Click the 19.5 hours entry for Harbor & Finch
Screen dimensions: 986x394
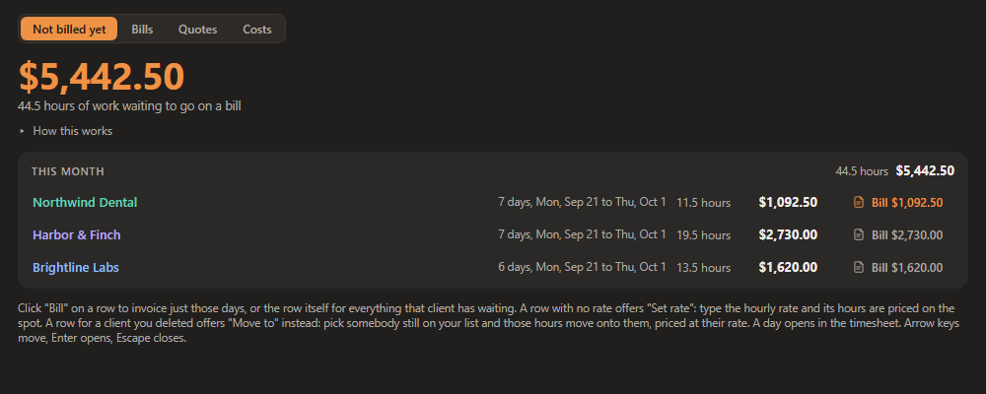704,235
